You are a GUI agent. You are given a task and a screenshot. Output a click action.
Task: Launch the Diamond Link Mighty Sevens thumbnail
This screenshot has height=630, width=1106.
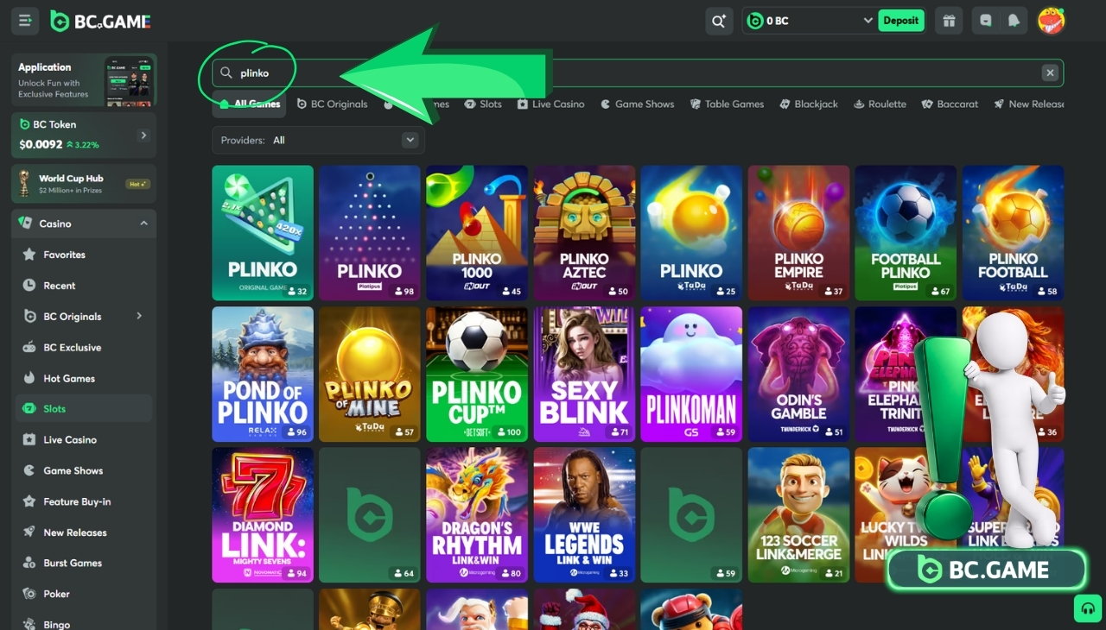tap(263, 515)
